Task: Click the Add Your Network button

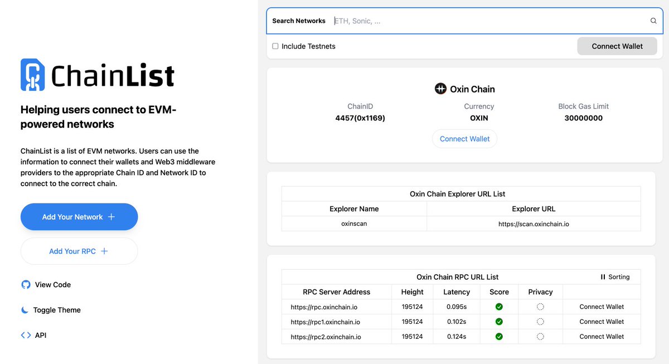Action: (x=79, y=217)
